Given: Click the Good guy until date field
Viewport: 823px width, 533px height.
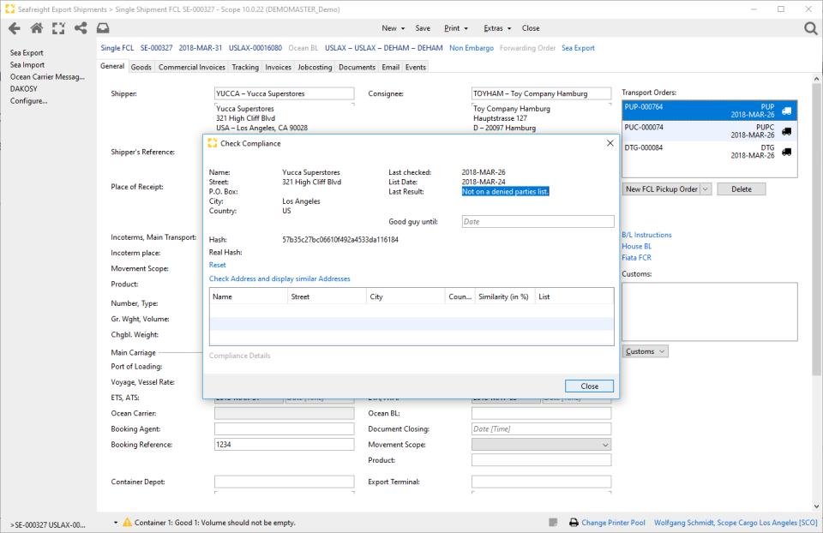Looking at the screenshot, I should tap(538, 221).
